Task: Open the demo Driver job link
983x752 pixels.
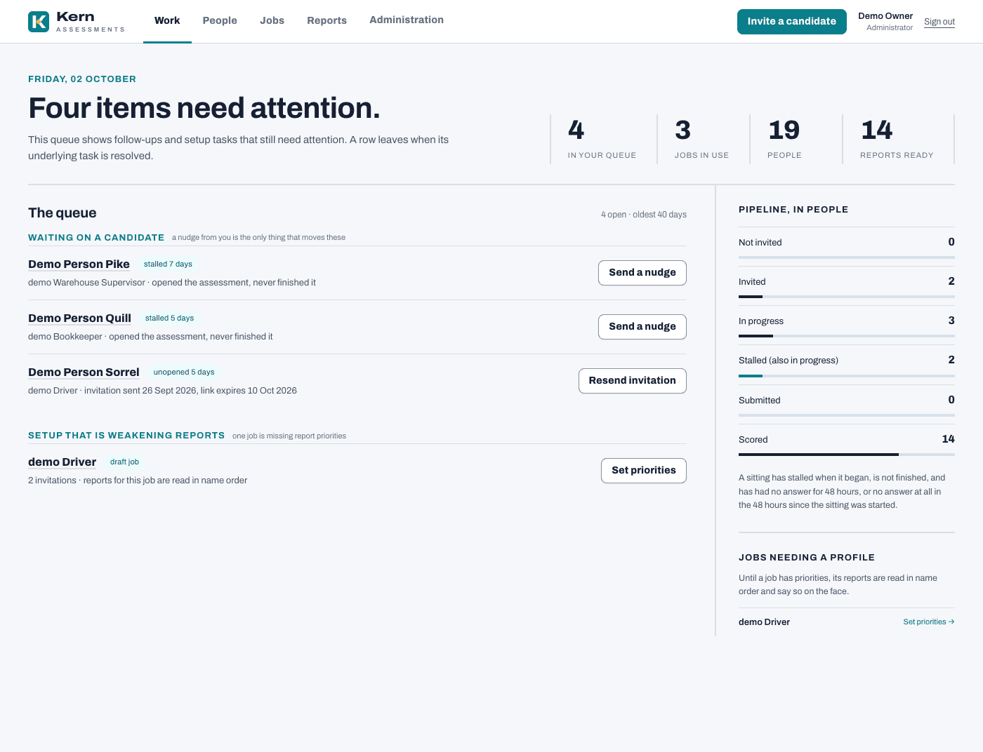Action: point(62,462)
